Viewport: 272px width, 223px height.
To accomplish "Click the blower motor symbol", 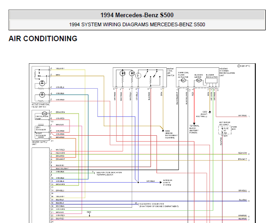I will [x=199, y=81].
